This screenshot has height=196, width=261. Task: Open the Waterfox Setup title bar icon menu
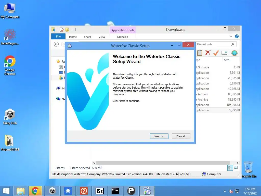point(70,46)
